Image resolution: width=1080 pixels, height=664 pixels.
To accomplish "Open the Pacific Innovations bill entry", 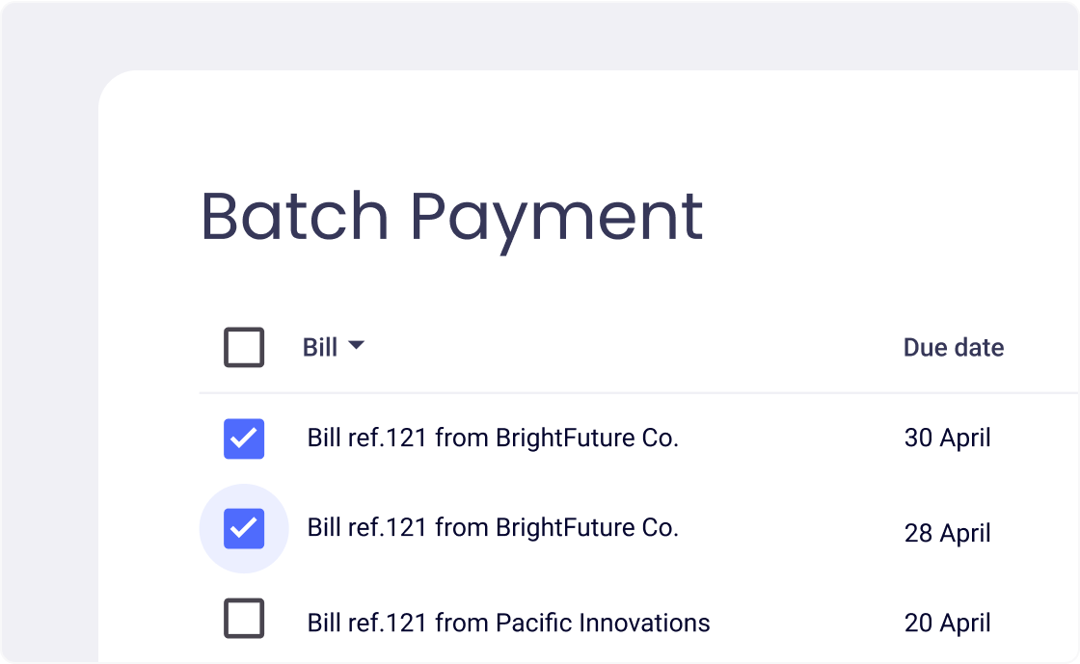I will click(506, 623).
